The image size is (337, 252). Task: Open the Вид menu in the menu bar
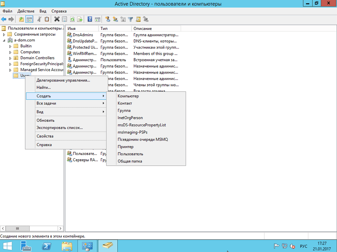tap(43, 11)
